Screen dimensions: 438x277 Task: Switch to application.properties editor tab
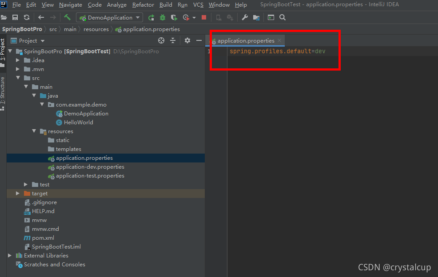coord(246,41)
